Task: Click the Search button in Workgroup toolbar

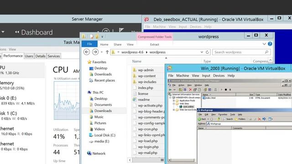Action: pos(228,119)
